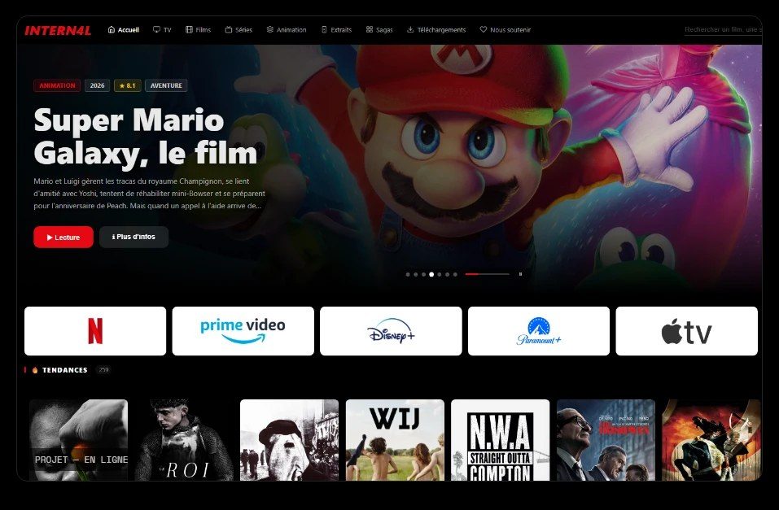
Task: Select the first carousel slide dot
Action: 408,274
